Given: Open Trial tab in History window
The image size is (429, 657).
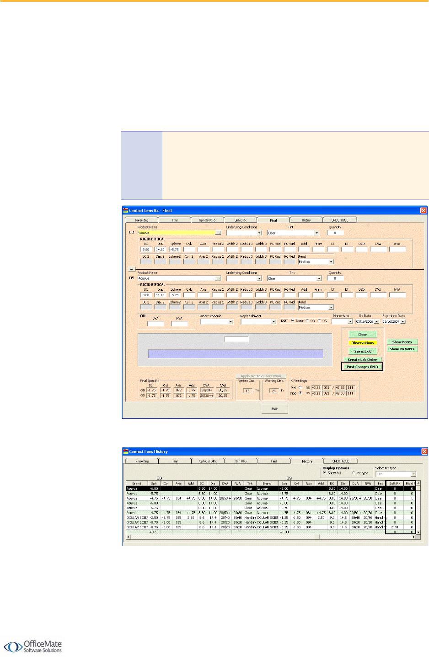Looking at the screenshot, I should click(x=175, y=461).
